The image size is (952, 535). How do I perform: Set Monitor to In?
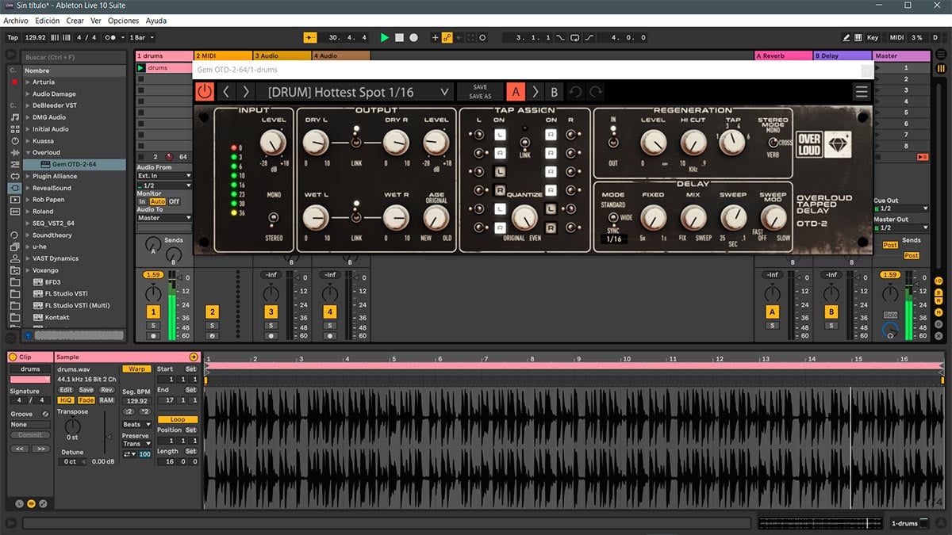[x=142, y=201]
